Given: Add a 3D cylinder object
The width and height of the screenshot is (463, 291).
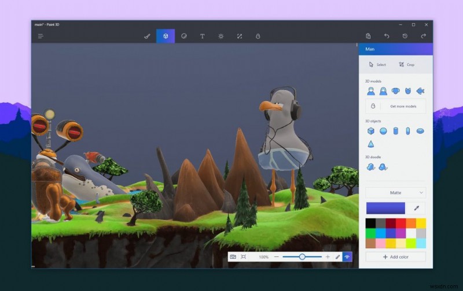Looking at the screenshot, I should point(396,130).
